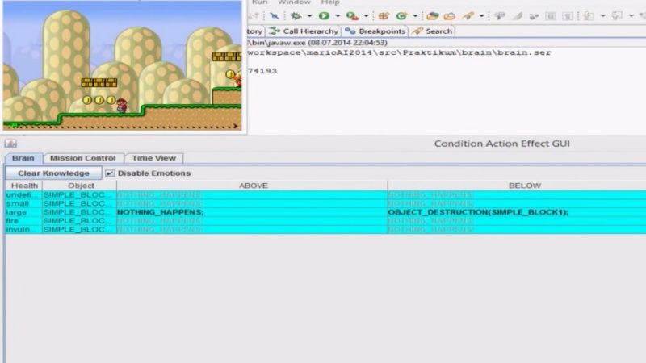The image size is (646, 363).
Task: Open the Search toolbar dropdown arrow
Action: [481, 16]
